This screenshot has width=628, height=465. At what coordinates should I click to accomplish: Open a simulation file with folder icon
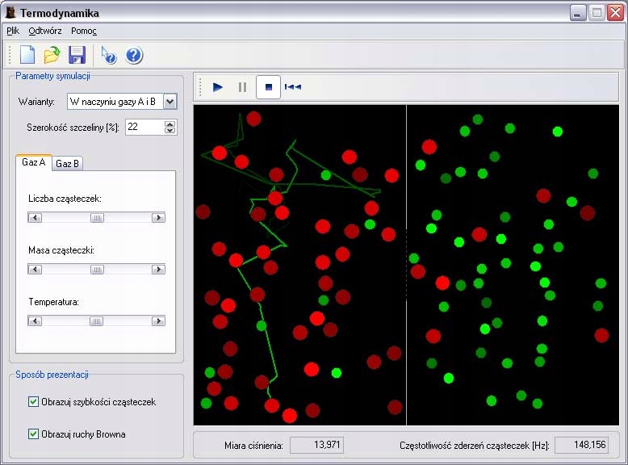click(52, 55)
